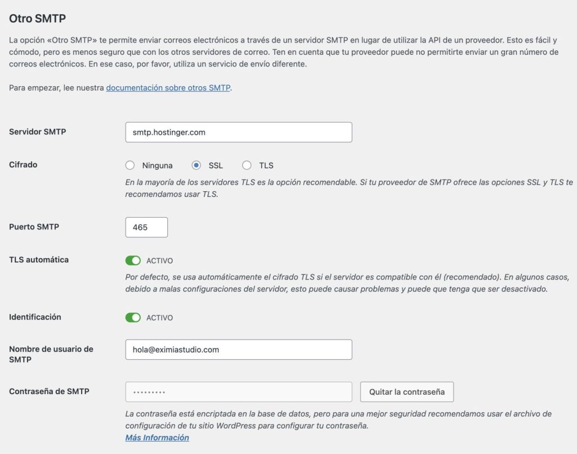Disable the TLS automática toggle switch
577x454 pixels.
pos(133,261)
